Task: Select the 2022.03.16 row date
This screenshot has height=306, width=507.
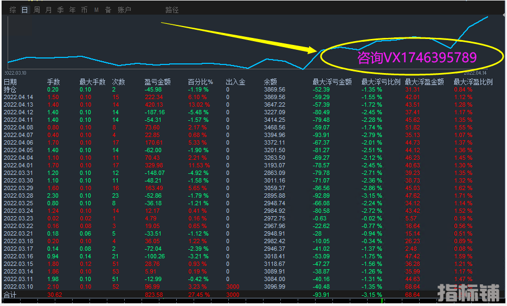Action: coord(18,256)
